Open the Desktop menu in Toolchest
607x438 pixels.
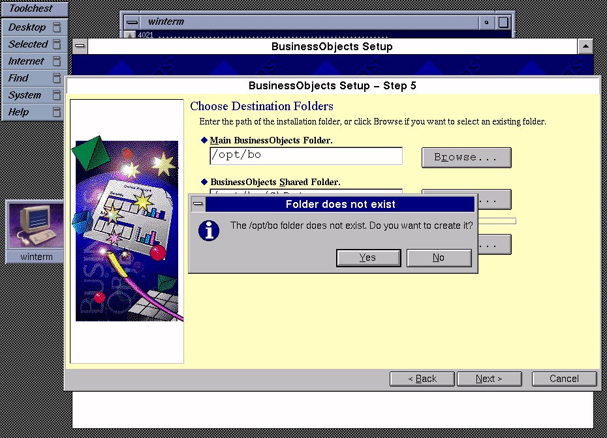[x=27, y=27]
